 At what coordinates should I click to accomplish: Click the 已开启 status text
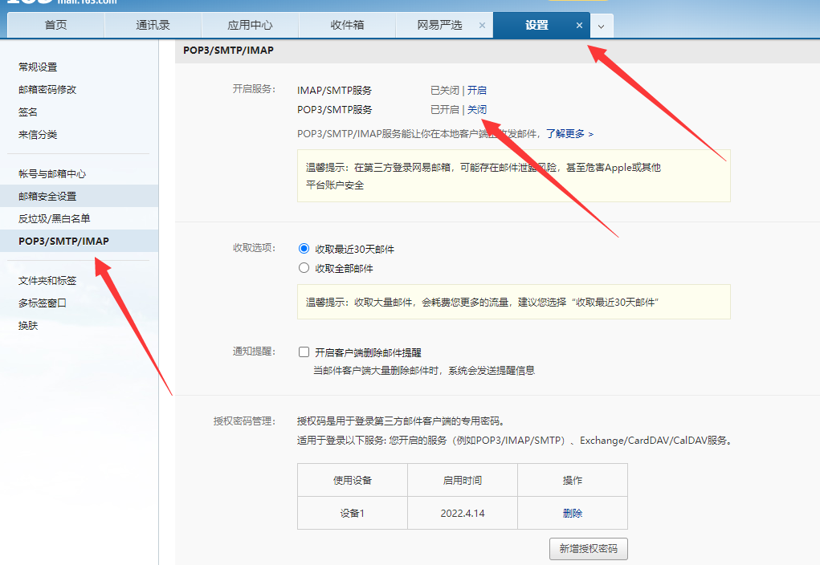pos(444,109)
